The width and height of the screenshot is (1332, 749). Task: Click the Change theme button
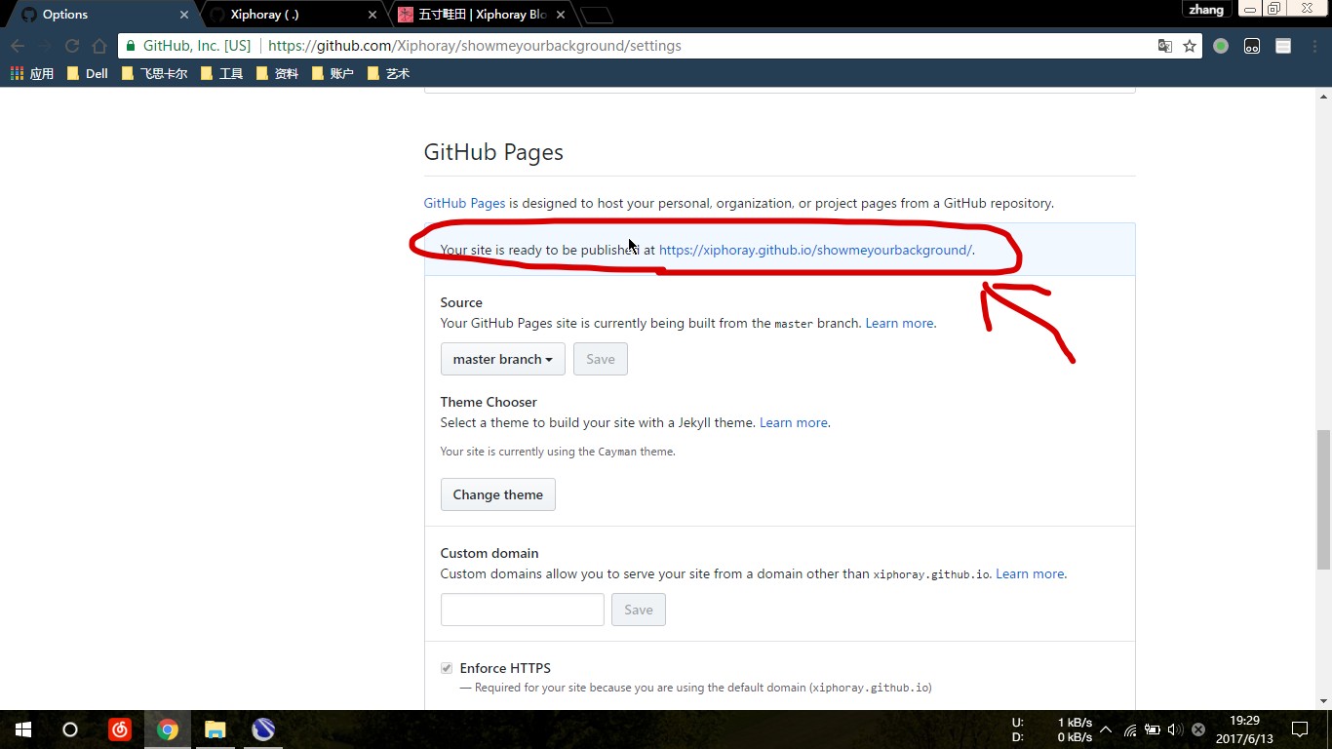point(497,494)
